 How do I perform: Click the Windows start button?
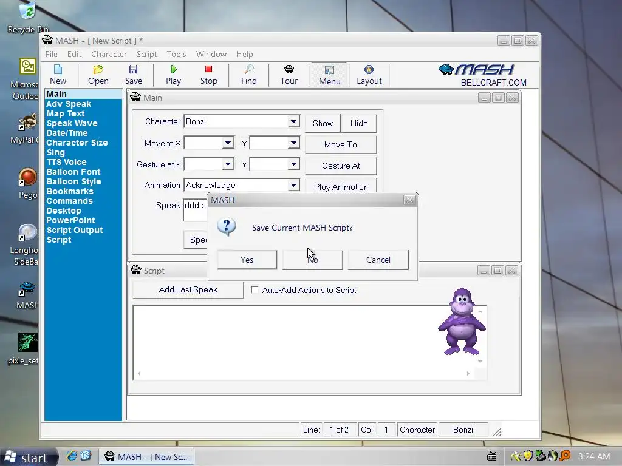tap(29, 457)
